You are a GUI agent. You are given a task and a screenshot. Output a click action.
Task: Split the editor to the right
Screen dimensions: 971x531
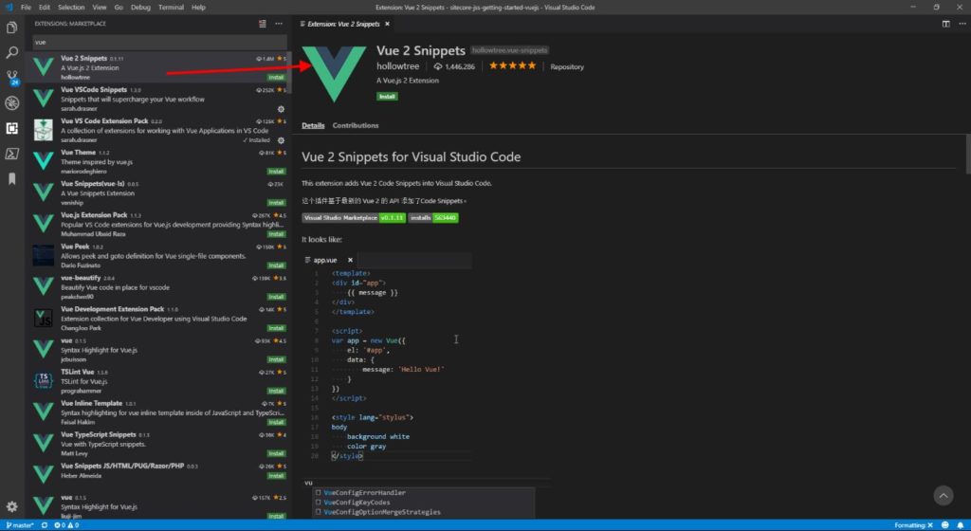pos(945,24)
